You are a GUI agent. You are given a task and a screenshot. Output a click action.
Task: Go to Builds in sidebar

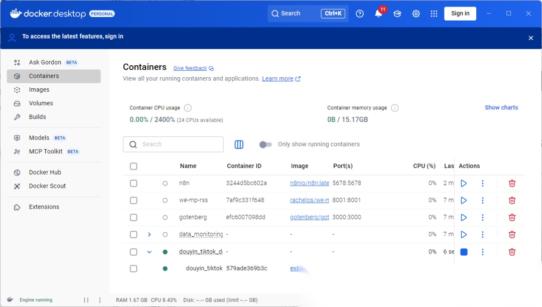pos(54,117)
